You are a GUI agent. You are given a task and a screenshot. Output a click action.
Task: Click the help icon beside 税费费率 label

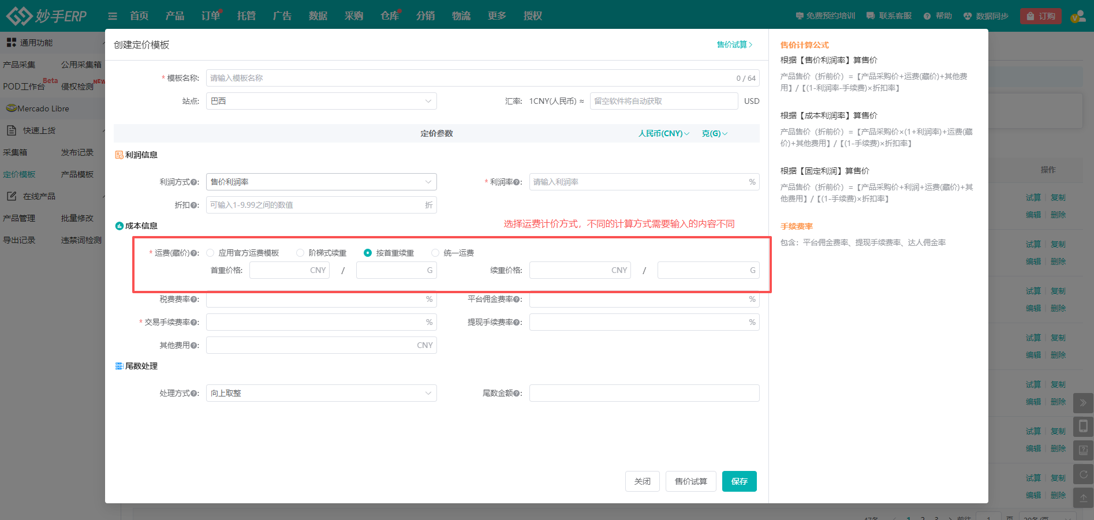point(195,300)
